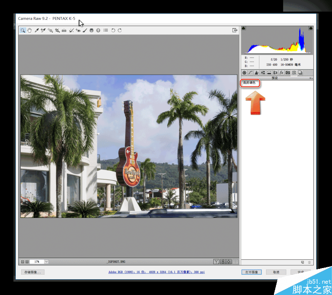Open the Tone Curve panel tab
The width and height of the screenshot is (332, 295).
[251, 73]
